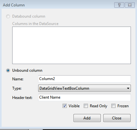
Task: Click inside the DataSource columns list box
Action: point(72,45)
